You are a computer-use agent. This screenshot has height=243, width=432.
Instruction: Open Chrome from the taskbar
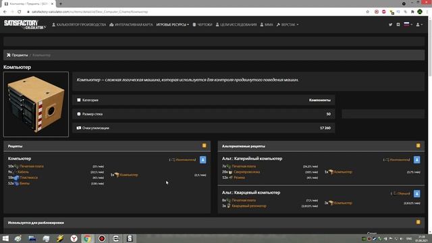87,238
